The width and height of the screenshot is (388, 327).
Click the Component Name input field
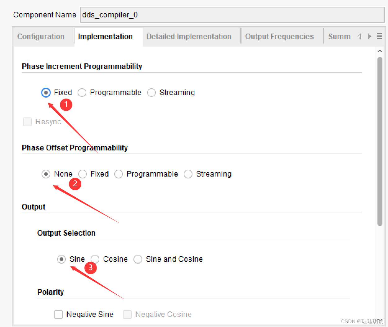pyautogui.click(x=232, y=15)
